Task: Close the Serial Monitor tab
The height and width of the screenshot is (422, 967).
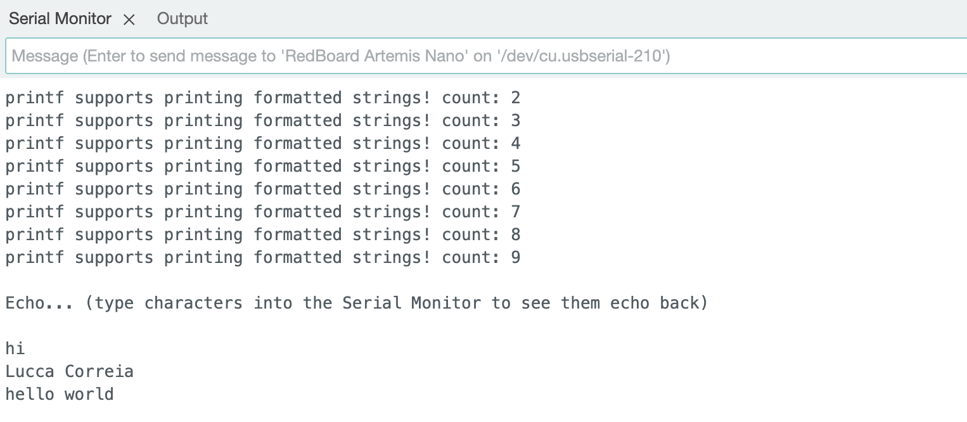Action: (129, 20)
